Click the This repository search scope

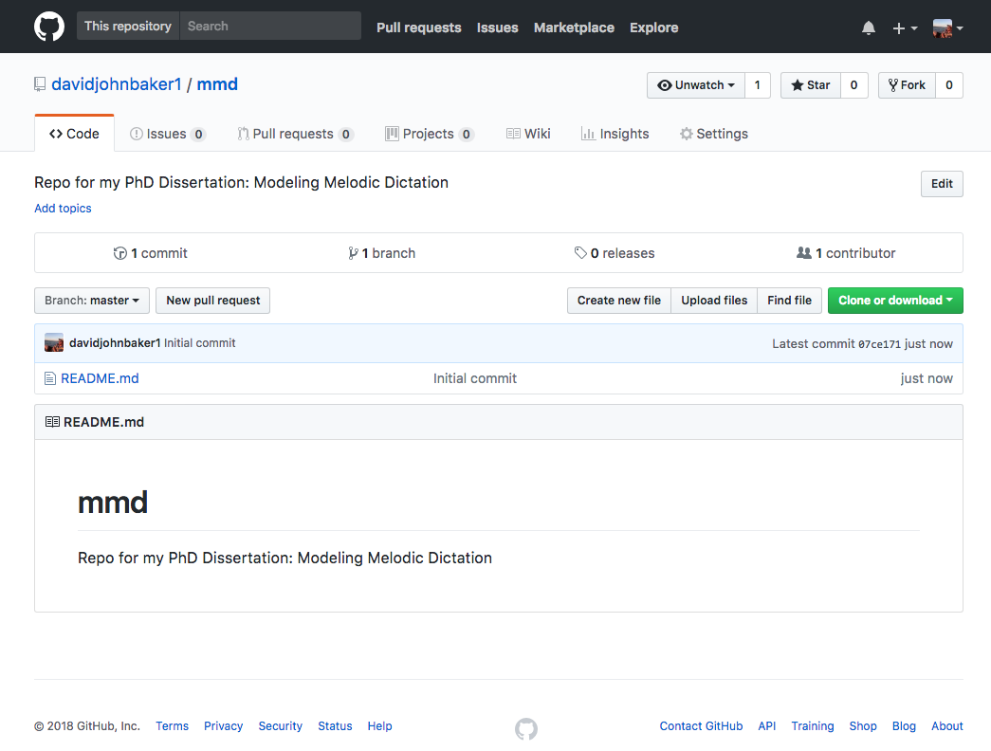(128, 26)
